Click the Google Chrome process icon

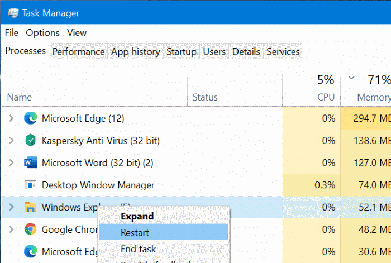coord(30,229)
